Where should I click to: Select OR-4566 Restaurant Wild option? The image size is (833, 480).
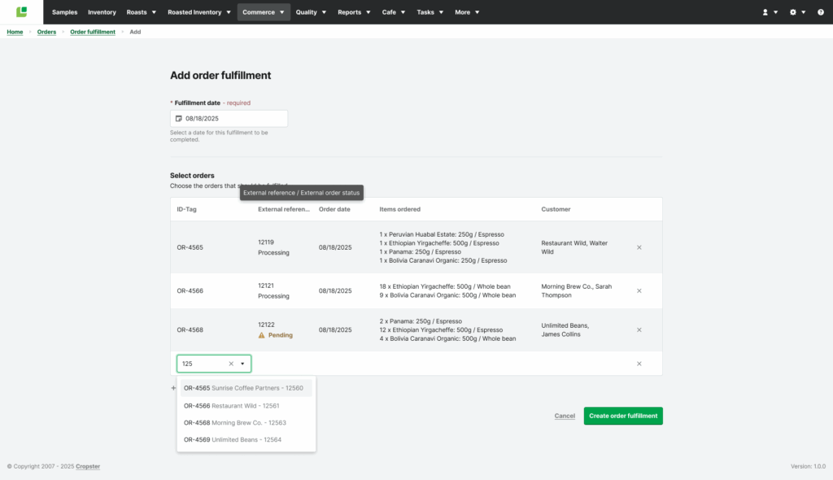click(246, 406)
